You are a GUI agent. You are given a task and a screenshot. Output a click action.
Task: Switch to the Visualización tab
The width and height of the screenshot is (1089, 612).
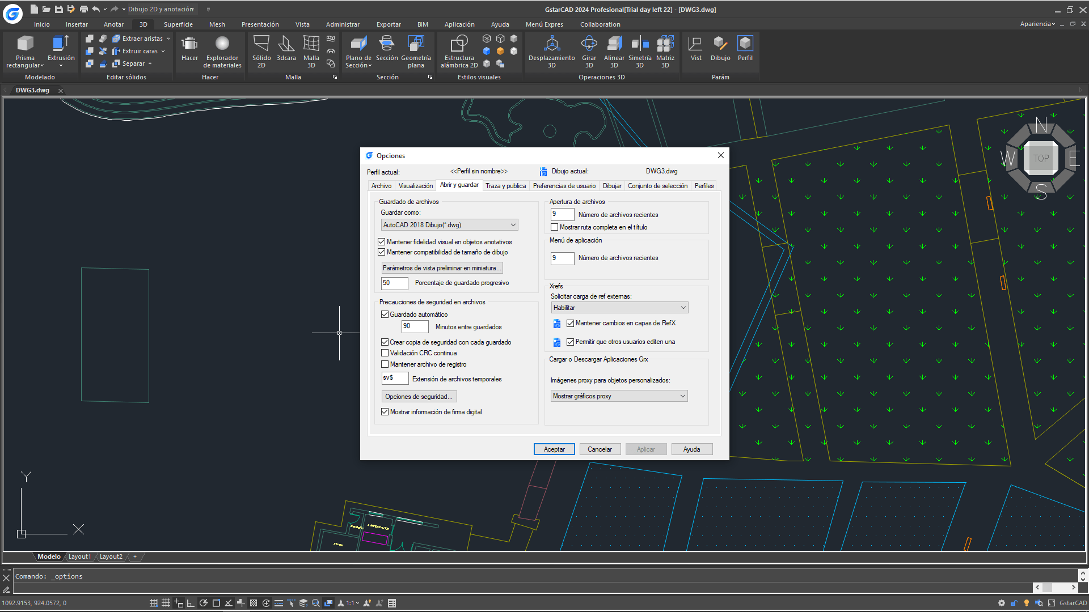pyautogui.click(x=415, y=186)
